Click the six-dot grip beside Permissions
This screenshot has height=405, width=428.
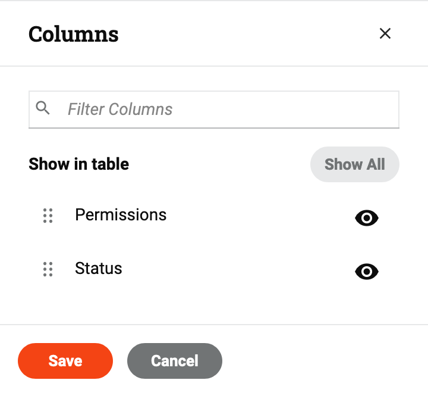[x=48, y=216]
